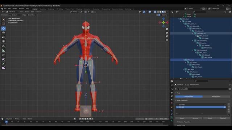This screenshot has width=232, height=130.
Task: Toggle viewport overlays button
Action: click(x=150, y=12)
